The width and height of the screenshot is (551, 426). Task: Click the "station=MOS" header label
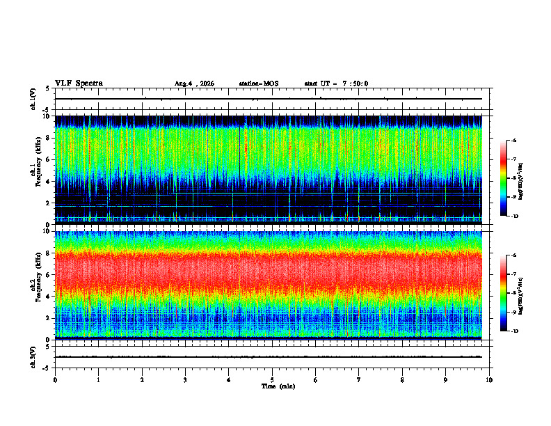pyautogui.click(x=259, y=84)
